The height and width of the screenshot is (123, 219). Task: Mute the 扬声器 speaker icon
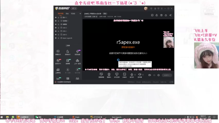pos(140,74)
